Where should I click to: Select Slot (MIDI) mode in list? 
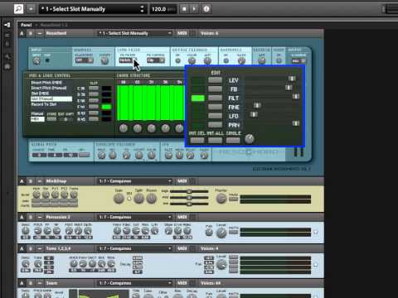click(x=40, y=94)
